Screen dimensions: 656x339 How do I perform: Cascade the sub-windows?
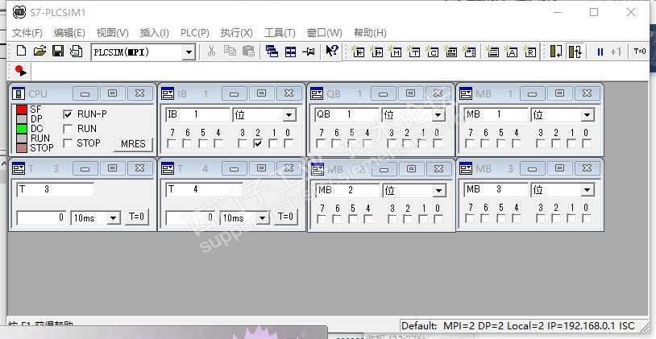(x=272, y=52)
